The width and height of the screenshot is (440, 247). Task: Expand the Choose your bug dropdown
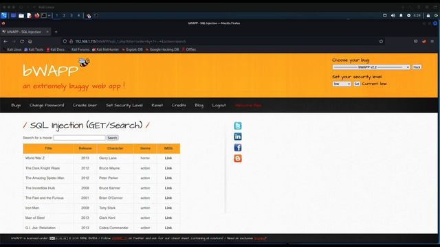click(371, 67)
